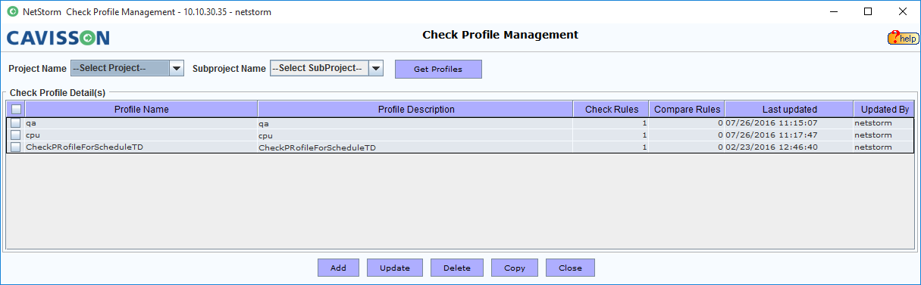Image resolution: width=921 pixels, height=285 pixels.
Task: Click the Copy button
Action: point(515,268)
